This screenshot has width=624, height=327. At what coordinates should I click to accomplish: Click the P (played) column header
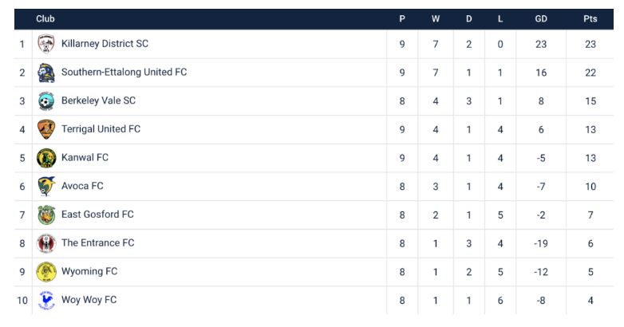pos(402,19)
